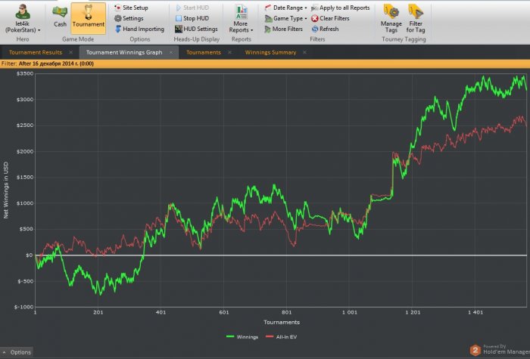The image size is (530, 359).
Task: Switch to the Tournament Results tab
Action: [35, 52]
